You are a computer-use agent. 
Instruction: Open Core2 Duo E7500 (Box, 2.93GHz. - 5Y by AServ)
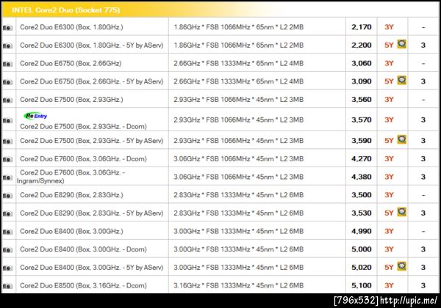[92, 141]
